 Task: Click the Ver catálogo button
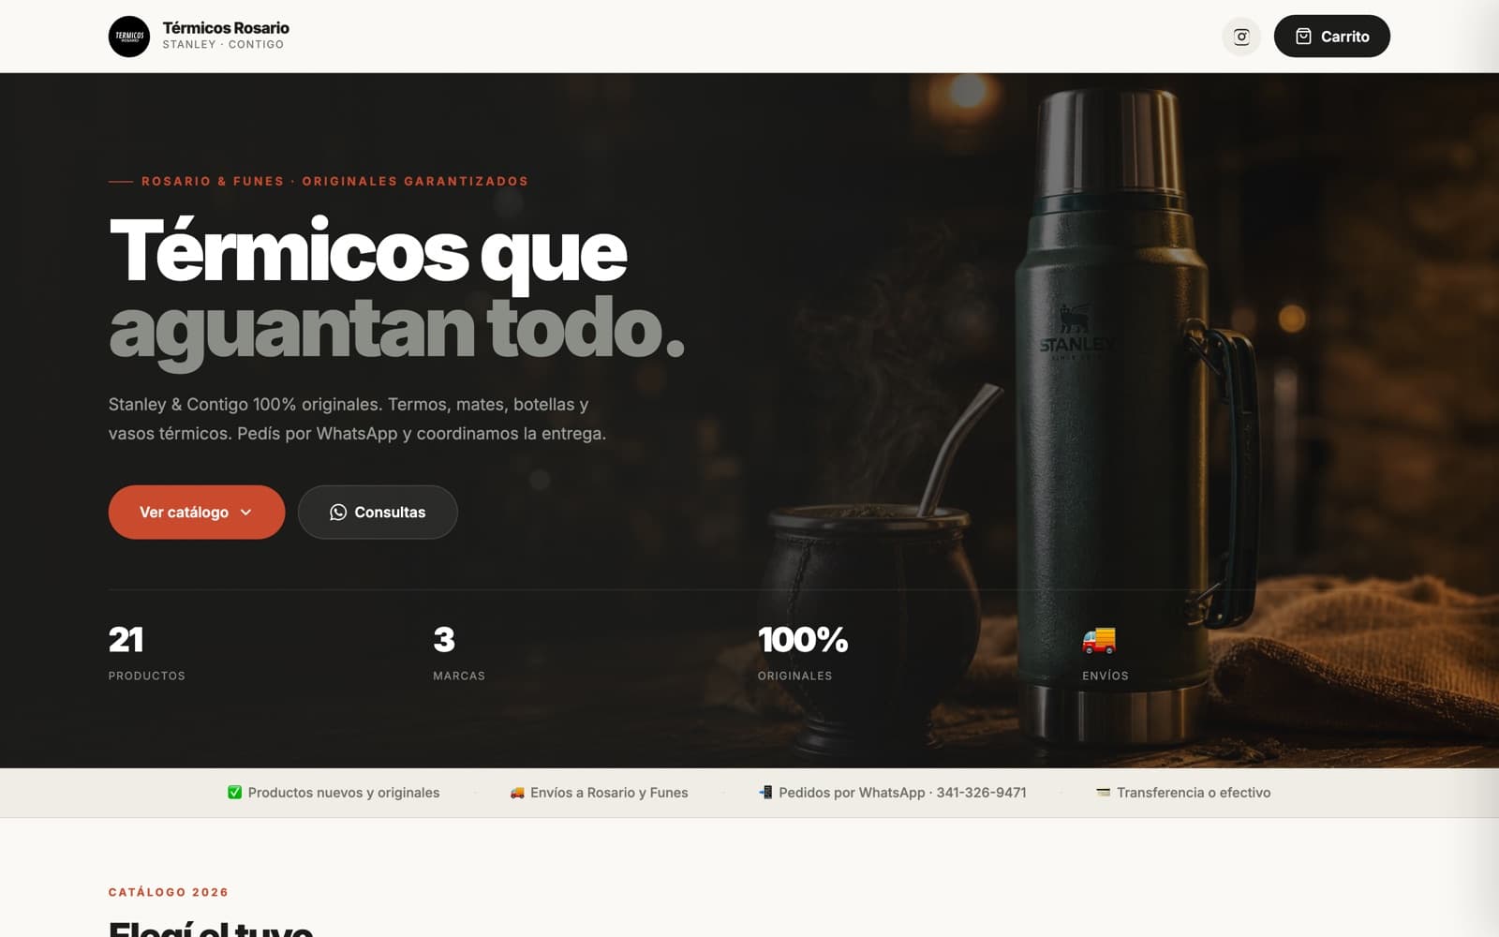(x=197, y=512)
